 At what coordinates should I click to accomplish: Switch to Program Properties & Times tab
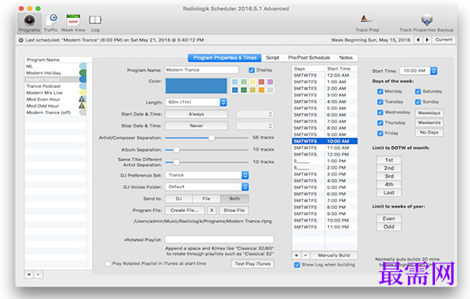(x=225, y=58)
